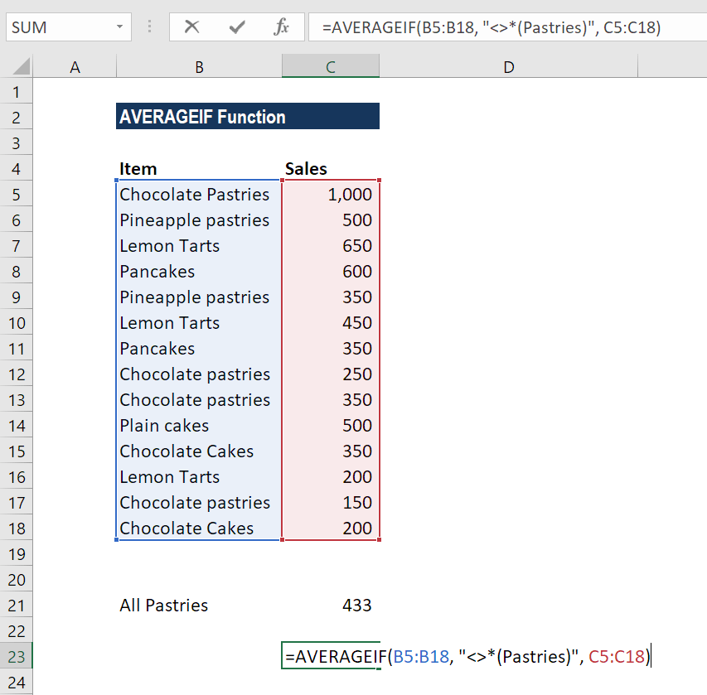Select column B header

click(199, 67)
